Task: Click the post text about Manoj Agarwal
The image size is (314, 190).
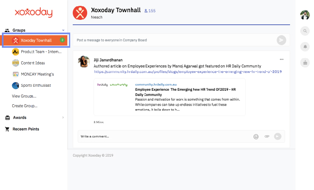Action: pyautogui.click(x=178, y=66)
